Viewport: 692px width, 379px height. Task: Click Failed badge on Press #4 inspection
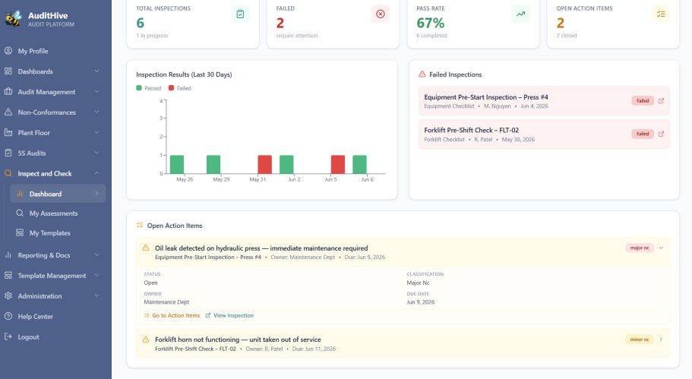[643, 100]
